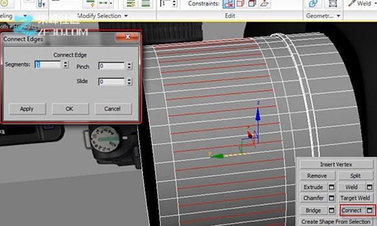Open Connect settings box icon
The image size is (377, 226).
tap(369, 210)
